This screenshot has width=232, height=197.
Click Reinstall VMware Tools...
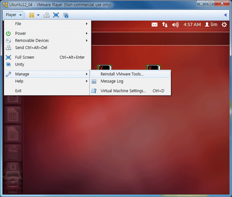click(130, 74)
